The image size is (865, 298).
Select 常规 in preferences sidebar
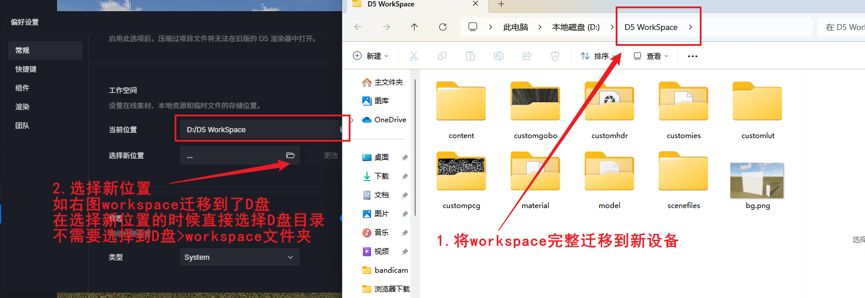[45, 51]
